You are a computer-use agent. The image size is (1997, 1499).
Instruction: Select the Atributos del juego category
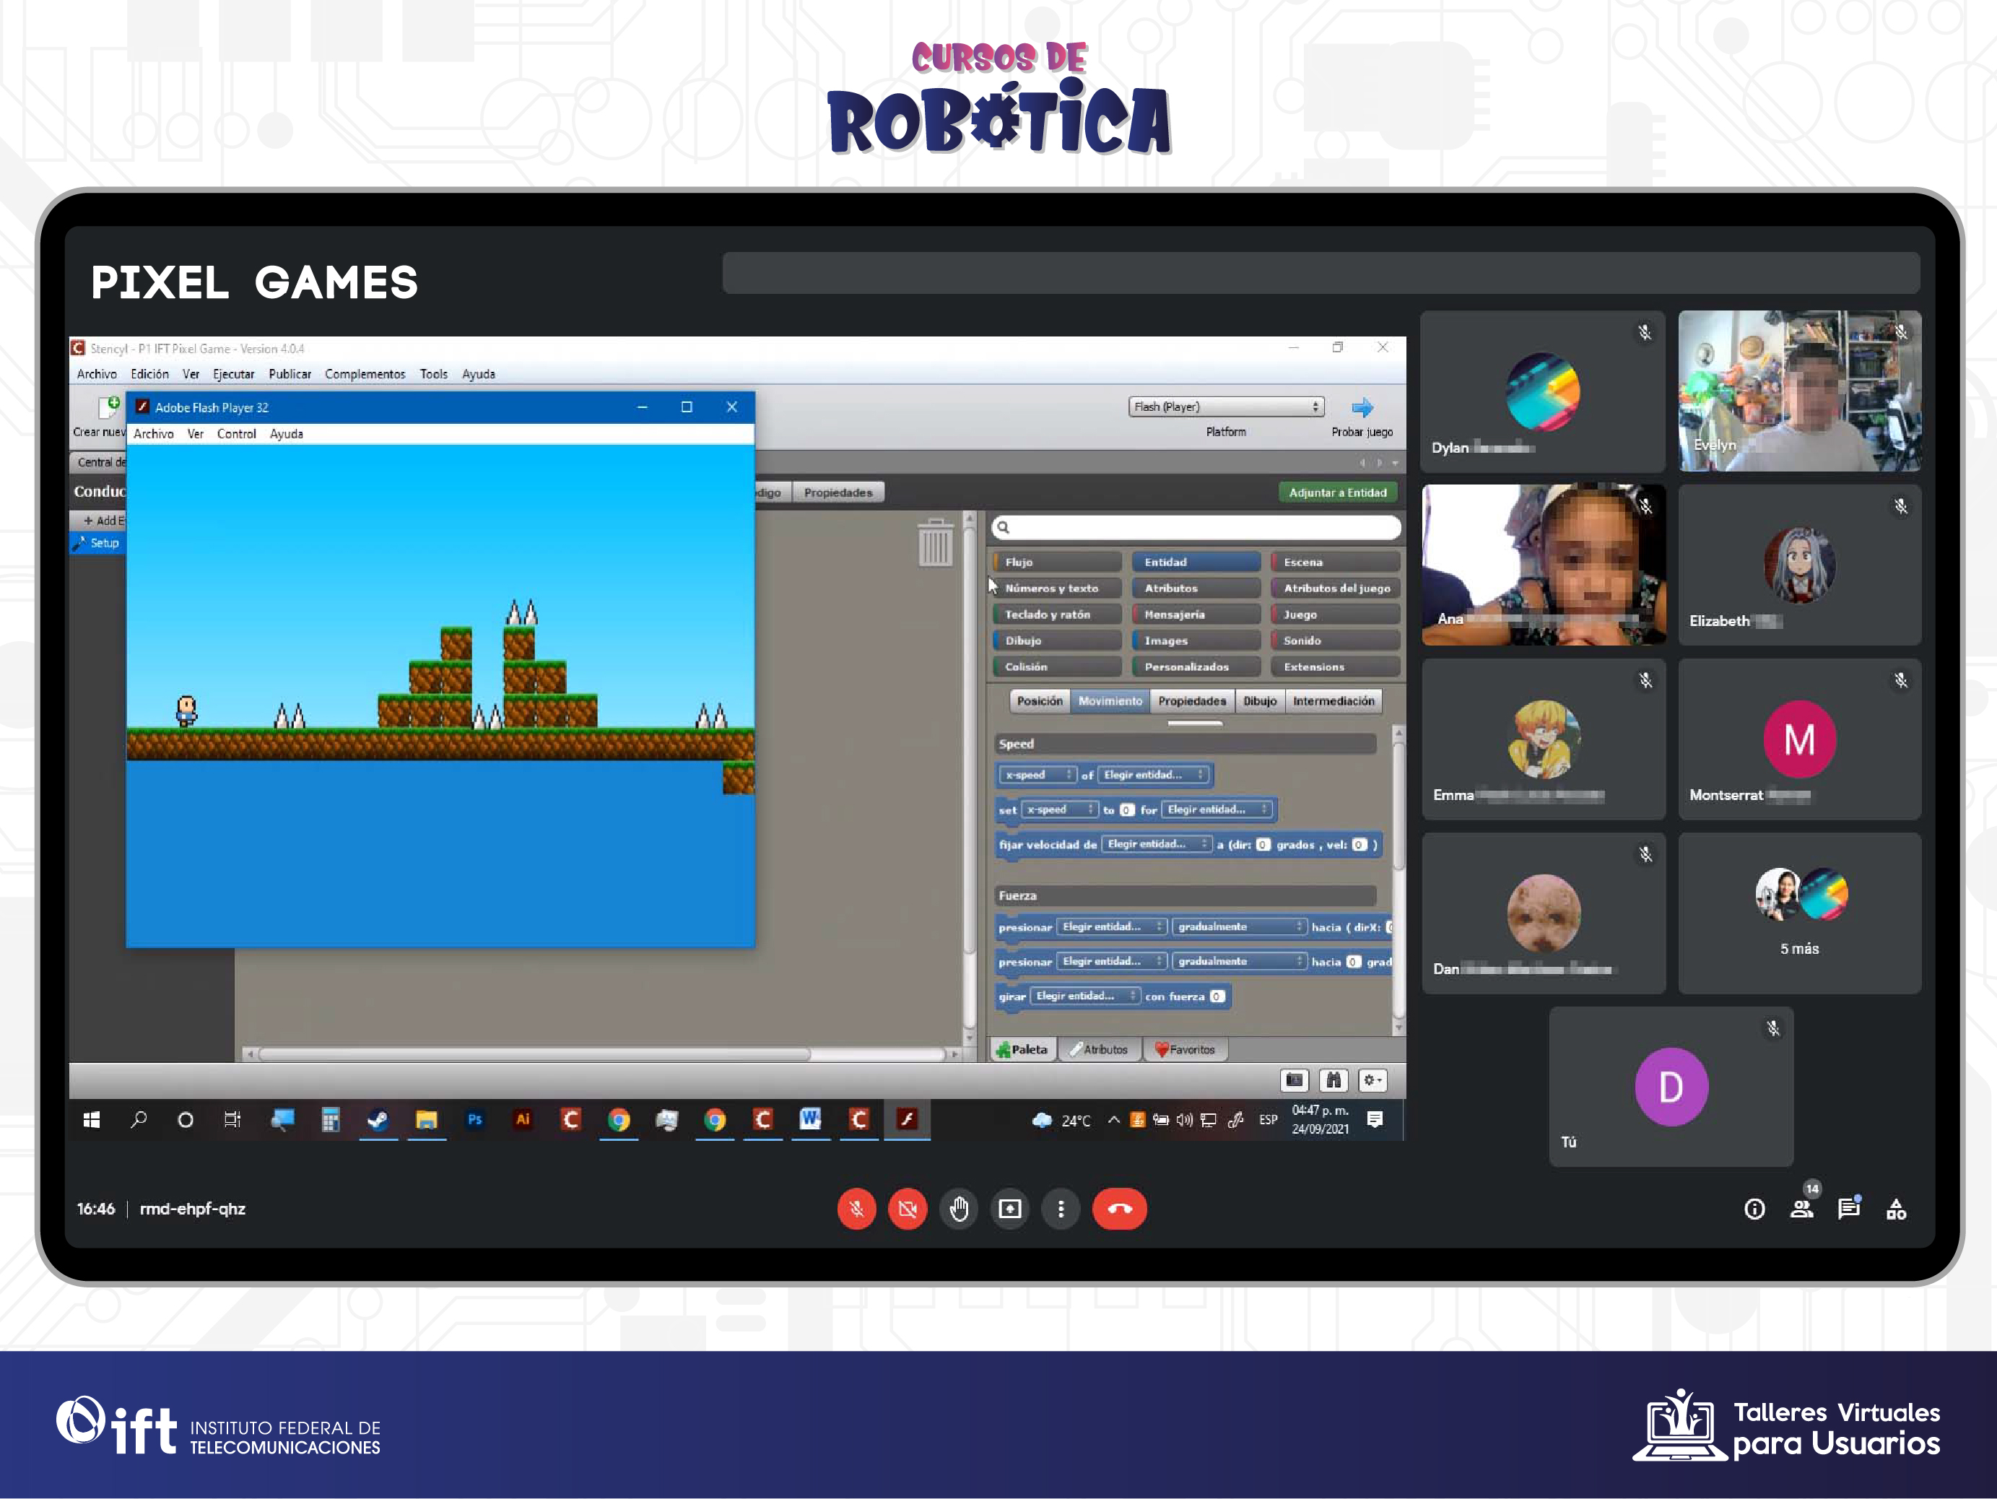pyautogui.click(x=1335, y=588)
